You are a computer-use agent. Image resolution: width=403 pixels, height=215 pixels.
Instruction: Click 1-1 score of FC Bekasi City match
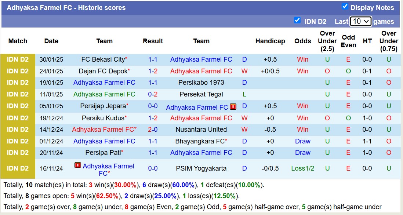pyautogui.click(x=153, y=59)
